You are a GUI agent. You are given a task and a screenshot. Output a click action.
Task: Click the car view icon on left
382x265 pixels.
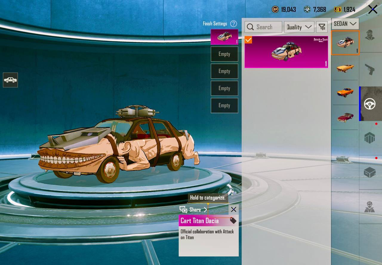pos(10,80)
